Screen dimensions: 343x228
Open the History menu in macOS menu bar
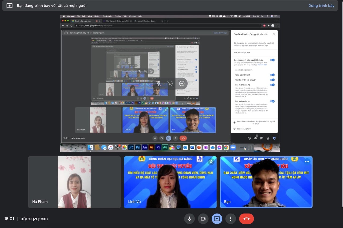pos(97,16)
